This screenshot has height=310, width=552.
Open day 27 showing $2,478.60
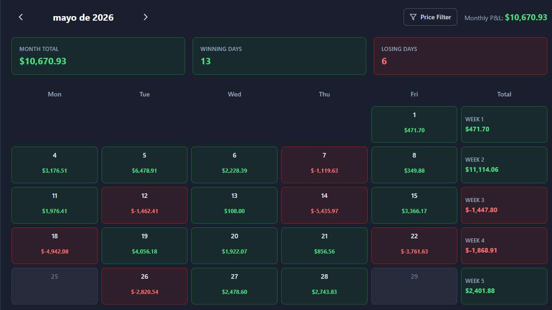pos(235,286)
